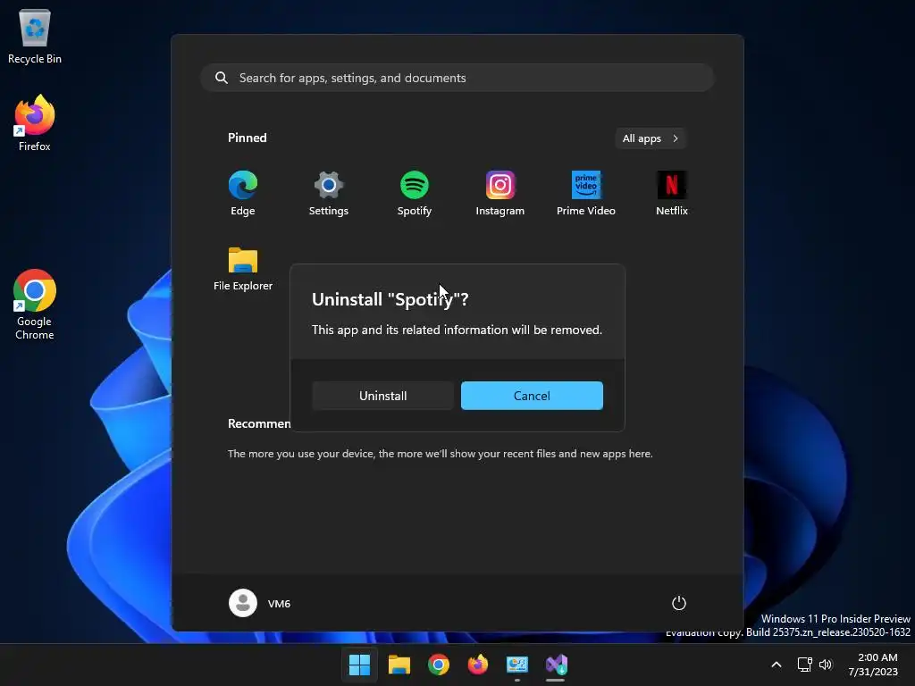The width and height of the screenshot is (915, 686).
Task: Open the power options button
Action: 679,603
